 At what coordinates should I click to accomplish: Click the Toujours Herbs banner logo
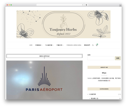(x=63, y=24)
